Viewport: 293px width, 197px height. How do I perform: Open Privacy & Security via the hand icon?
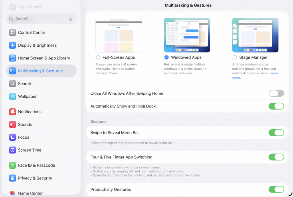tap(13, 178)
